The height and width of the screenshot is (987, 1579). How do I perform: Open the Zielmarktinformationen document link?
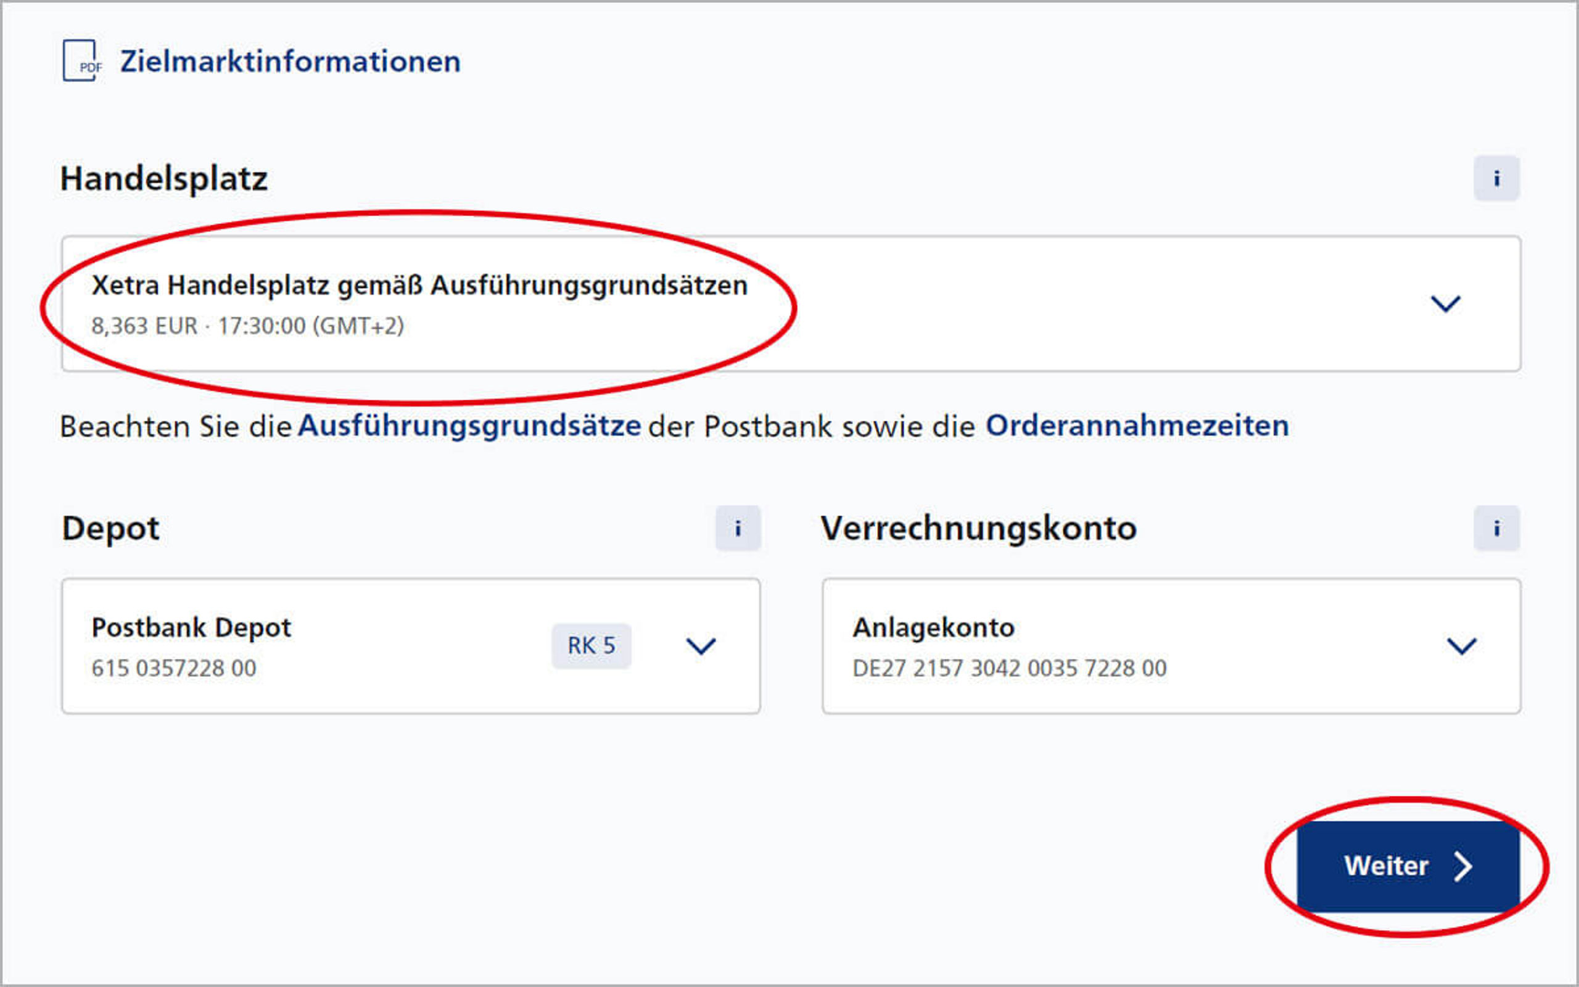point(291,61)
